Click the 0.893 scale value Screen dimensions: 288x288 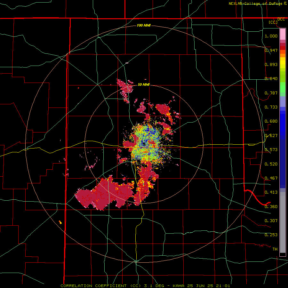(271, 64)
